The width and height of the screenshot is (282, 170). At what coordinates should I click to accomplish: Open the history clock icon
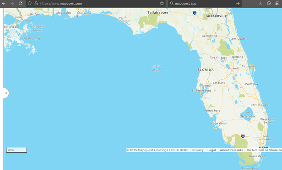pos(269,3)
